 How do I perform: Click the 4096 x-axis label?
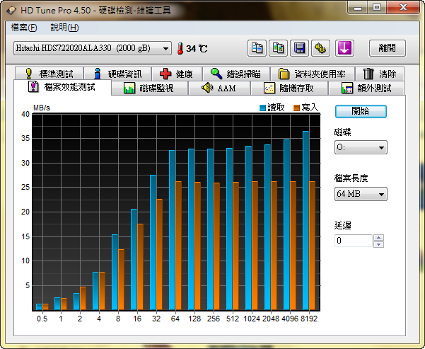(290, 319)
